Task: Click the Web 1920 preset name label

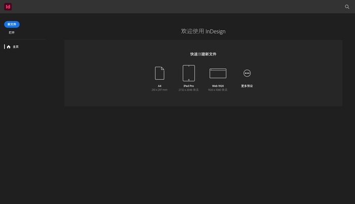Action: coord(218,86)
